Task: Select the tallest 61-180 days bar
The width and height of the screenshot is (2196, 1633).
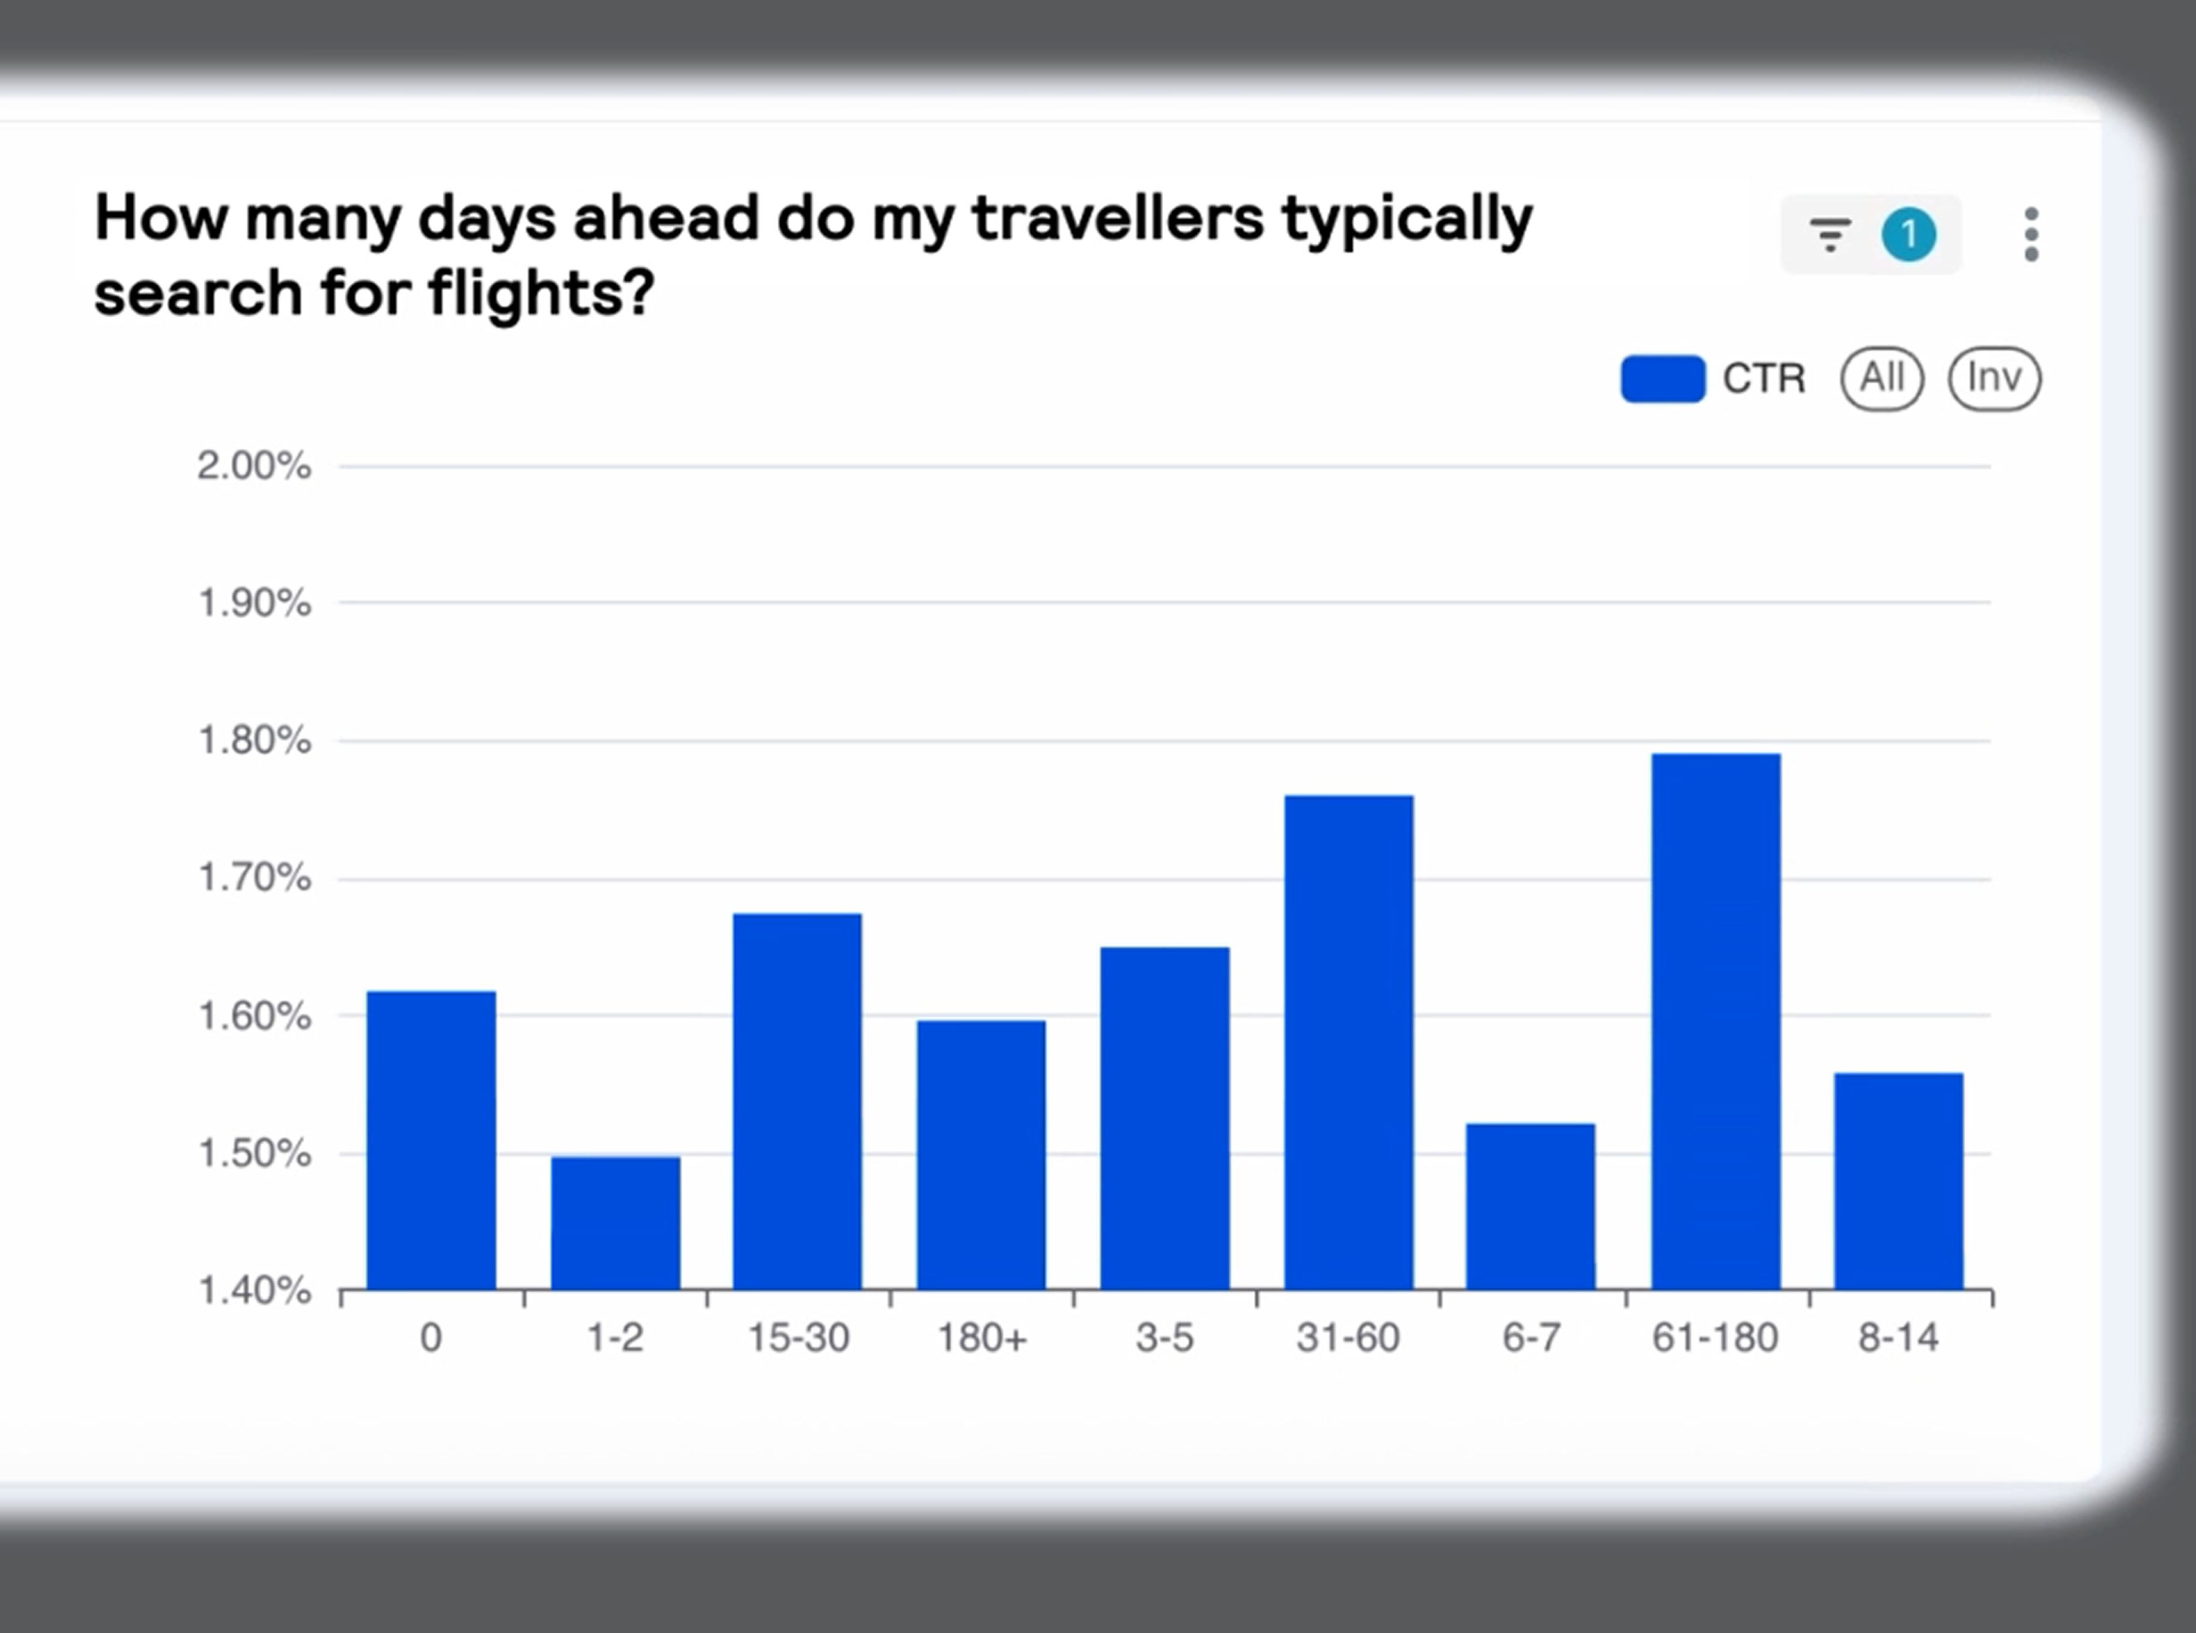Action: click(1715, 1021)
